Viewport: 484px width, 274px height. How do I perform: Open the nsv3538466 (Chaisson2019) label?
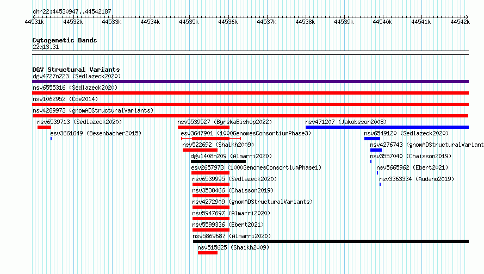pos(233,190)
